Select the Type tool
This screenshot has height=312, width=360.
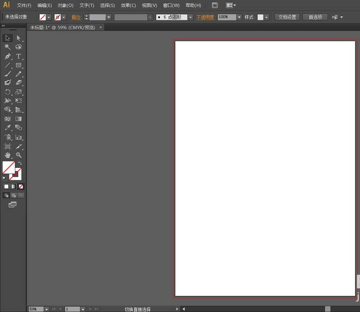tap(19, 56)
